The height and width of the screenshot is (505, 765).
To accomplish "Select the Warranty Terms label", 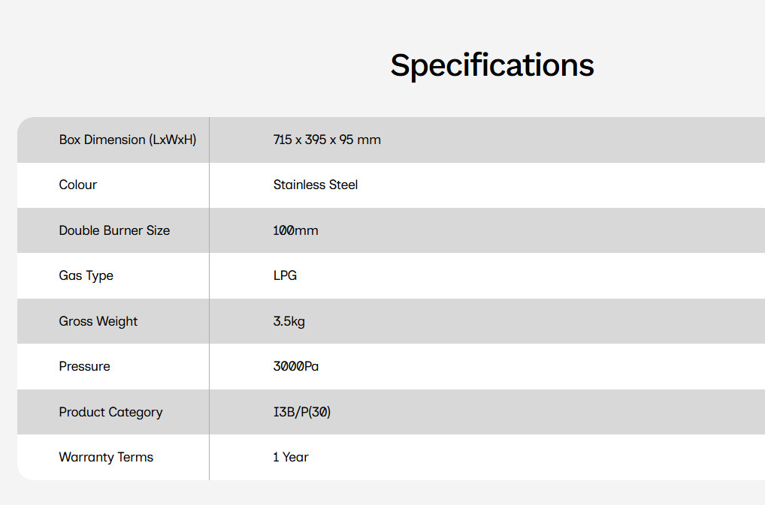I will (x=106, y=457).
